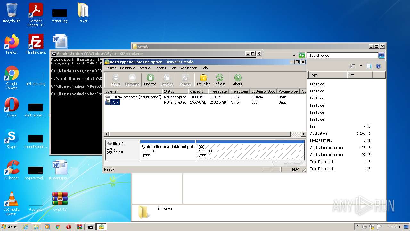Click the Encrypt toolbar icon
The width and height of the screenshot is (410, 231).
150,80
